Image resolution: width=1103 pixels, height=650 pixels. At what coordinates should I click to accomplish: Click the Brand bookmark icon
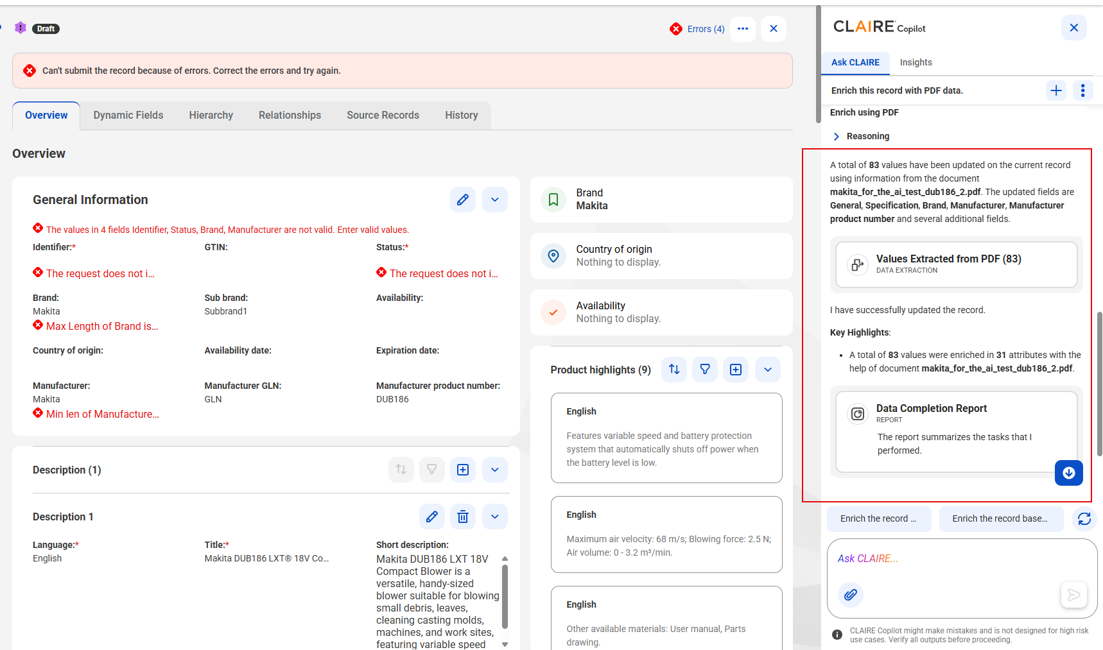[x=553, y=200]
